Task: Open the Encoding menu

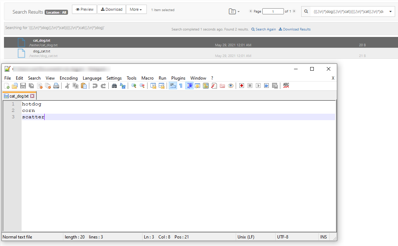Action: pos(68,78)
